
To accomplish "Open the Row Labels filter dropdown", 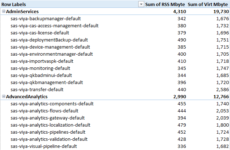I will (x=141, y=4).
